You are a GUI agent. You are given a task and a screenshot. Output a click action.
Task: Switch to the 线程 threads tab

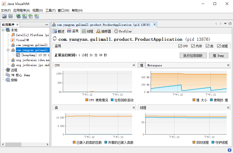(88, 31)
